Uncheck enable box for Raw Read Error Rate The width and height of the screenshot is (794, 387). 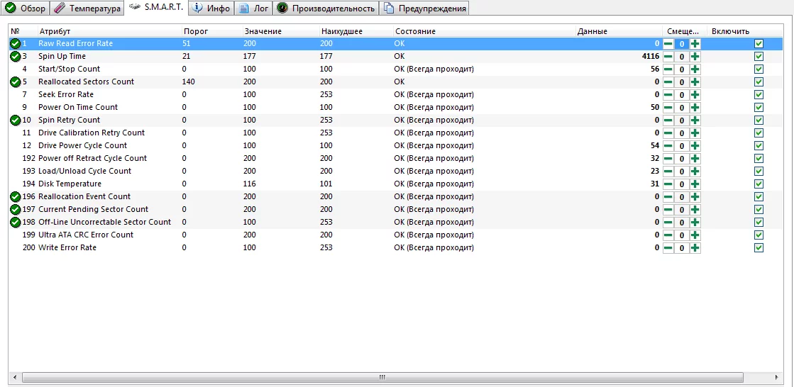point(759,43)
